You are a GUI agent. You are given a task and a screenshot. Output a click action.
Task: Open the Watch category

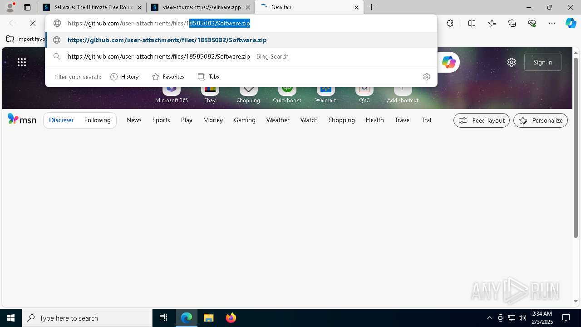[309, 120]
